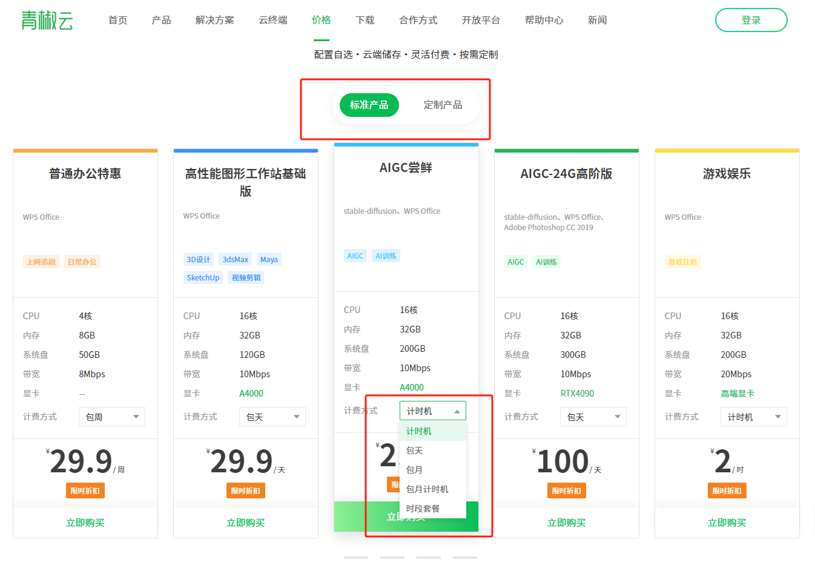Open the 包天 billing dropdown for AIGC-24G高阶版
Viewport: 815px width, 568px height.
593,417
